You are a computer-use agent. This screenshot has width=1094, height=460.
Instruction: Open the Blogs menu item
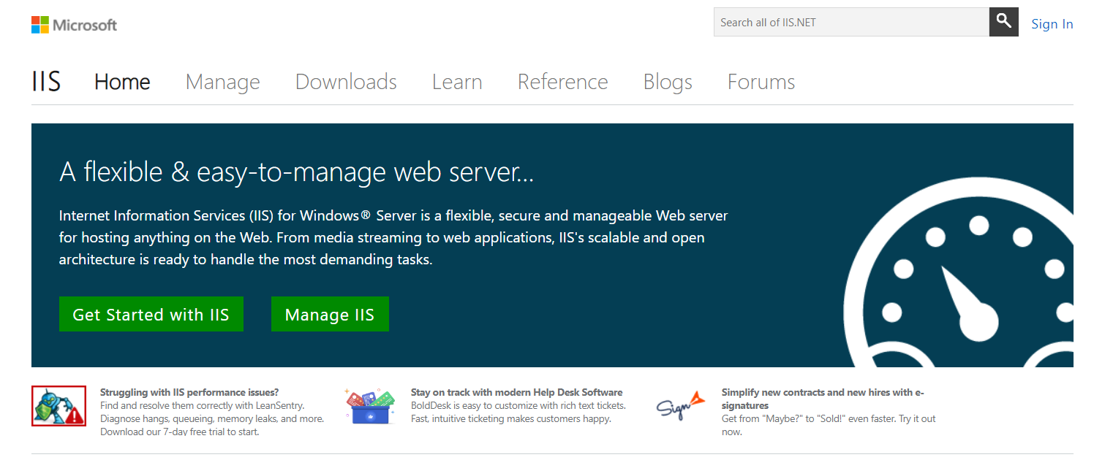click(668, 82)
